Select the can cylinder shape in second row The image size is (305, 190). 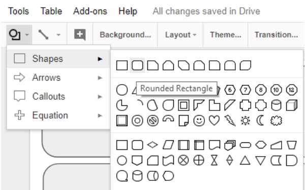point(276,105)
